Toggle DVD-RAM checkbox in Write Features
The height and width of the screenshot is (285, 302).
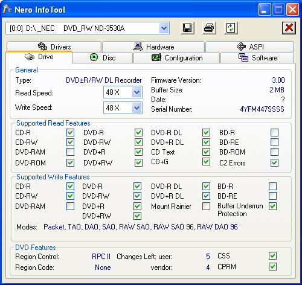coord(70,206)
